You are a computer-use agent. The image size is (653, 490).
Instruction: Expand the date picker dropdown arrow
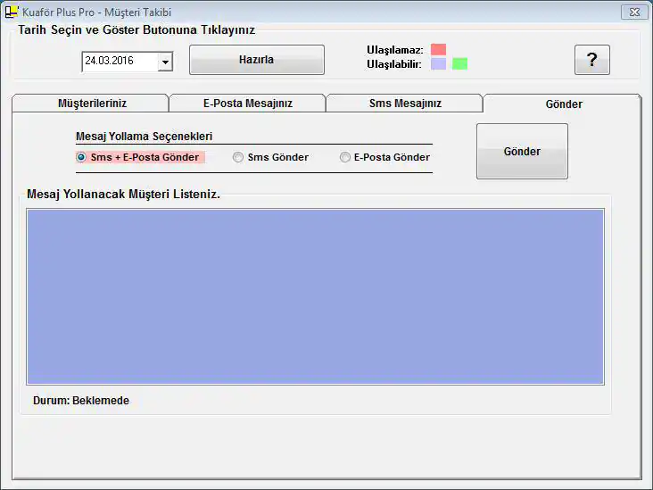tap(165, 62)
